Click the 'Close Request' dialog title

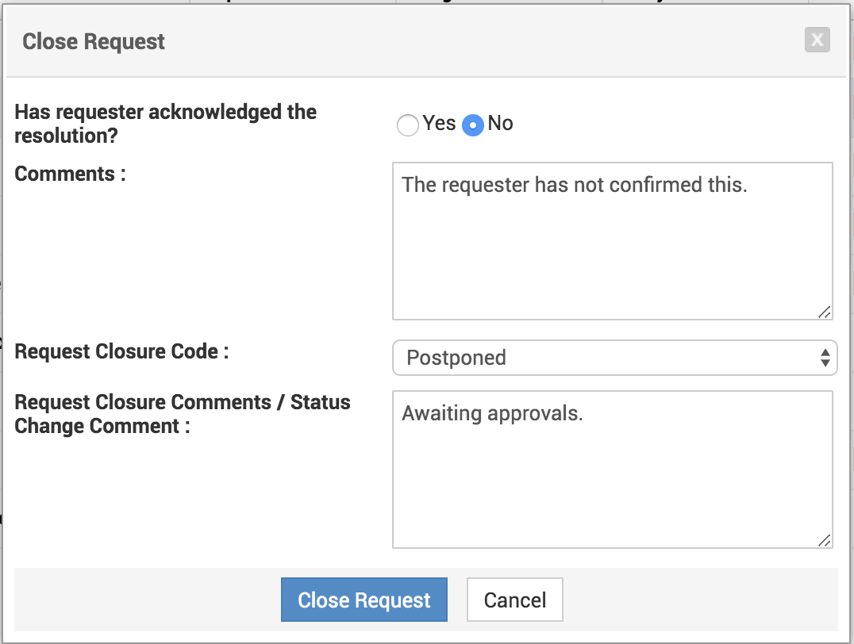pos(94,41)
